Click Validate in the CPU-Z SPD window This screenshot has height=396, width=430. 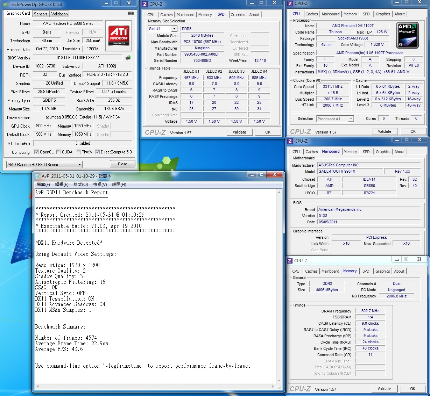coord(239,132)
